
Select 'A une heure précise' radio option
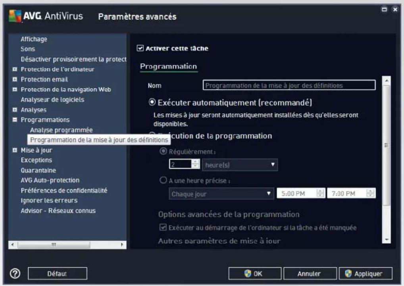point(163,180)
